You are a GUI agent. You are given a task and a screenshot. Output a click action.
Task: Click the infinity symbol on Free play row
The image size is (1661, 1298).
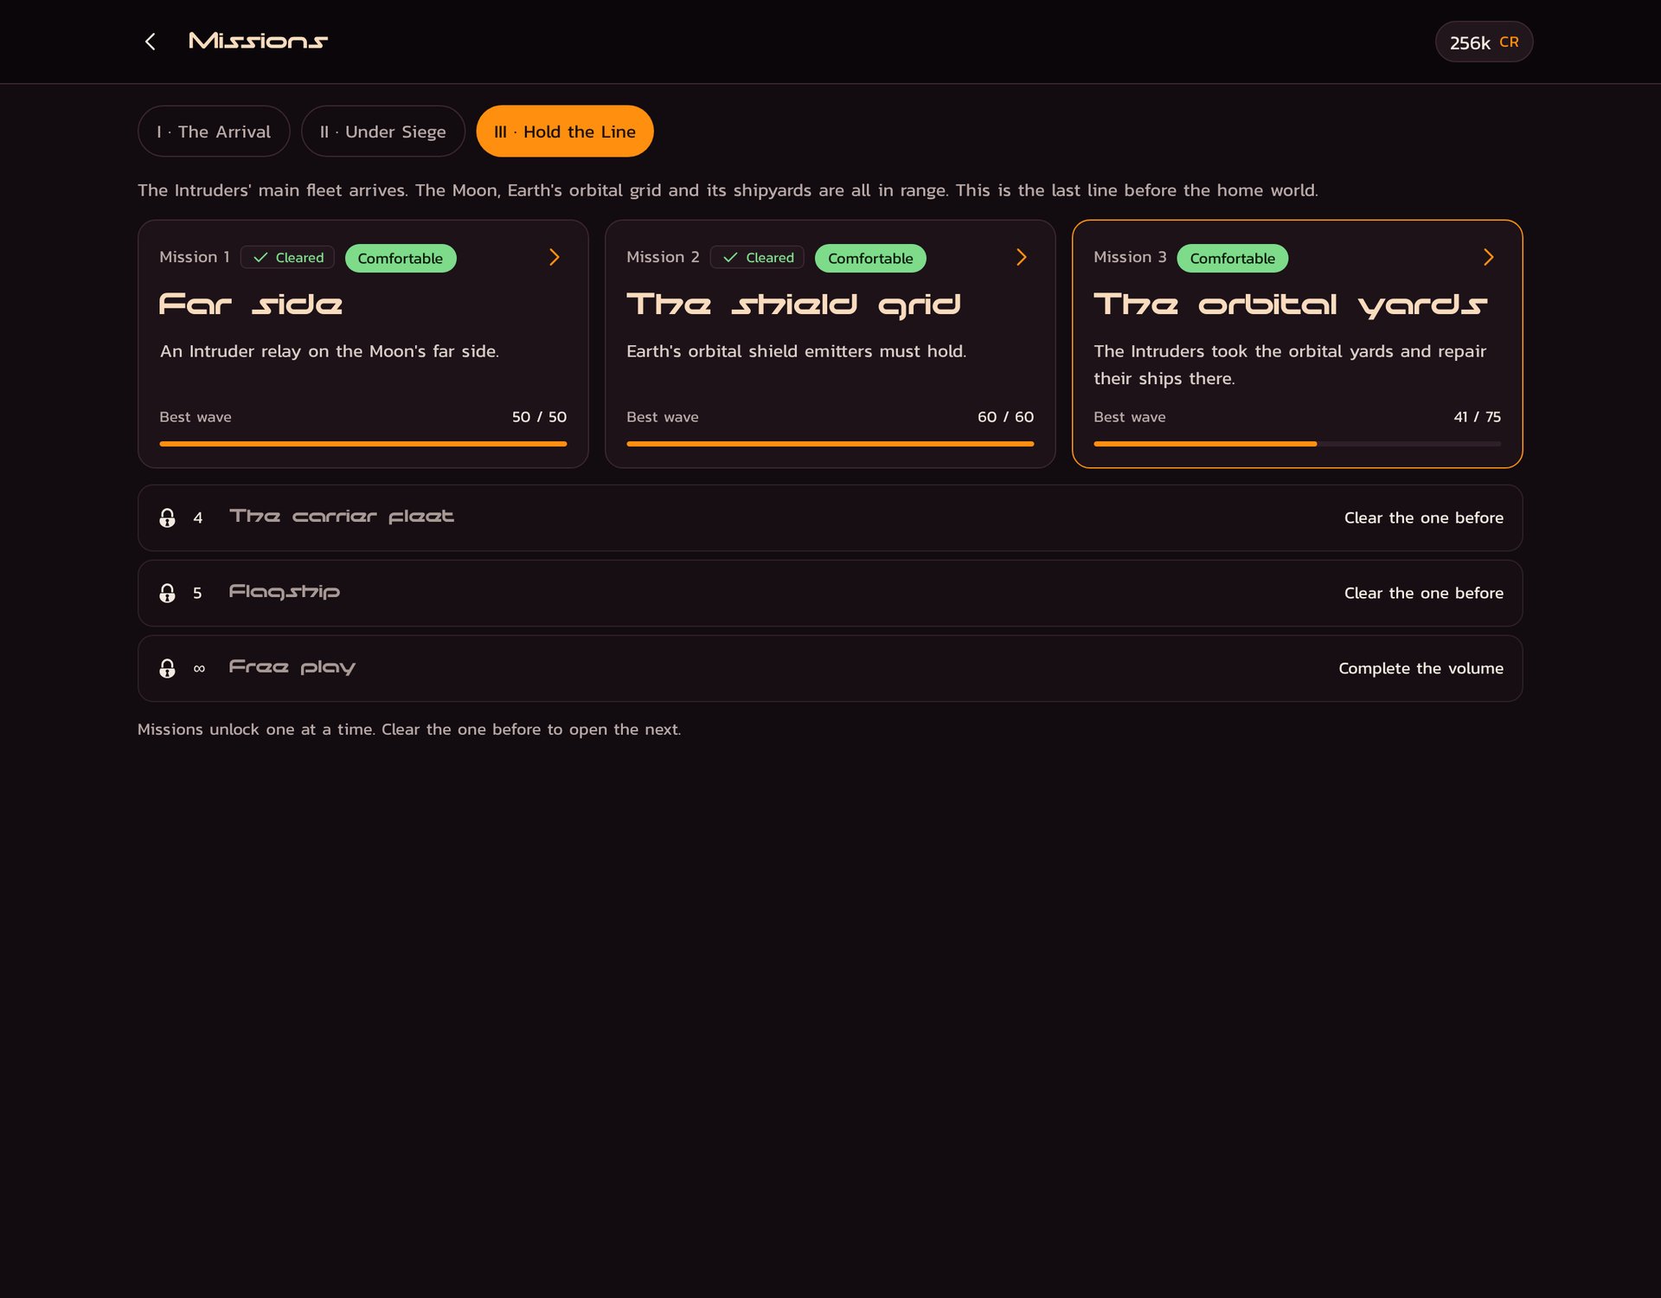[199, 668]
